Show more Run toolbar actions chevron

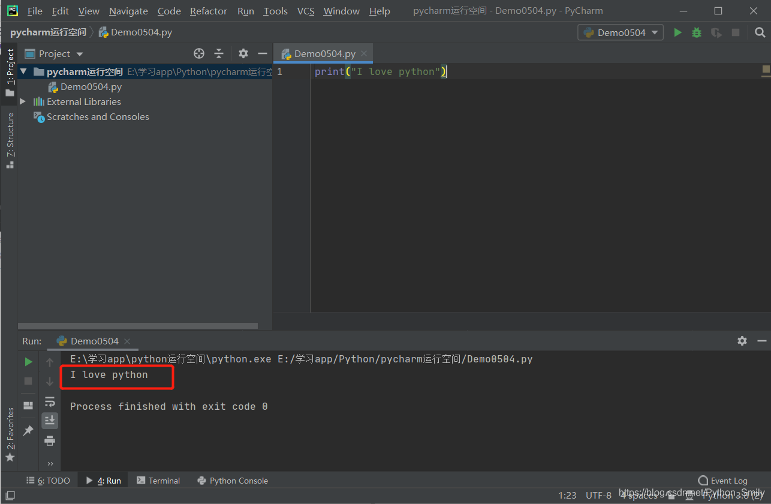50,463
